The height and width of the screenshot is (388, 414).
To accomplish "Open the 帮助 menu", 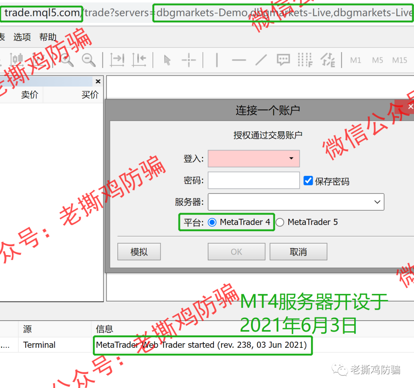I will coord(48,37).
